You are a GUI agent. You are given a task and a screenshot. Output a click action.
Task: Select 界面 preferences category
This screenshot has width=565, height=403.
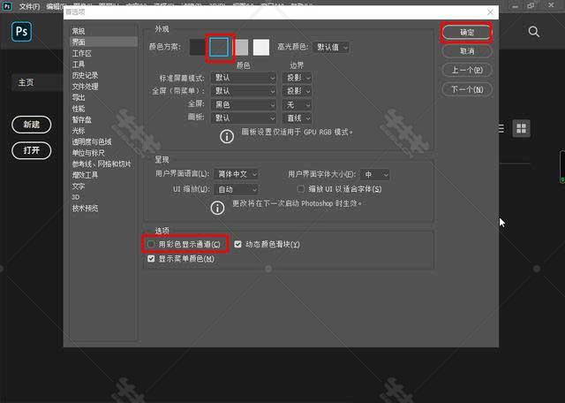tap(103, 42)
